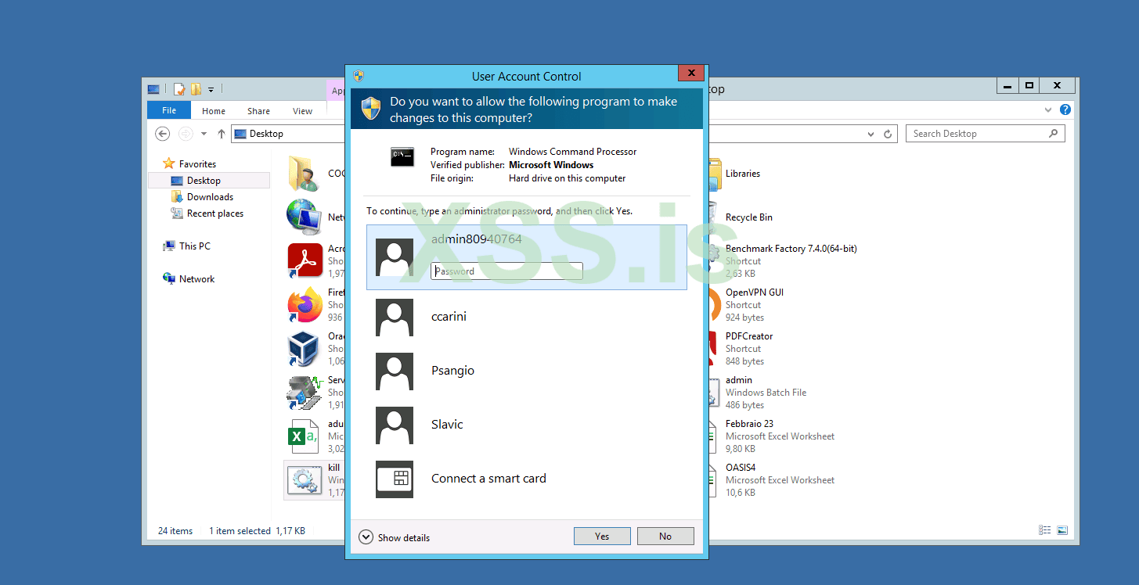Screen dimensions: 1139x585
Task: Click the magnifier icon in the search box
Action: coord(1054,134)
